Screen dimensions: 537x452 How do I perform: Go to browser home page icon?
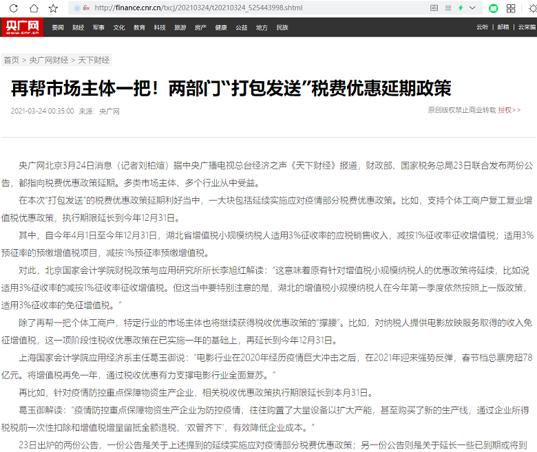[x=34, y=8]
